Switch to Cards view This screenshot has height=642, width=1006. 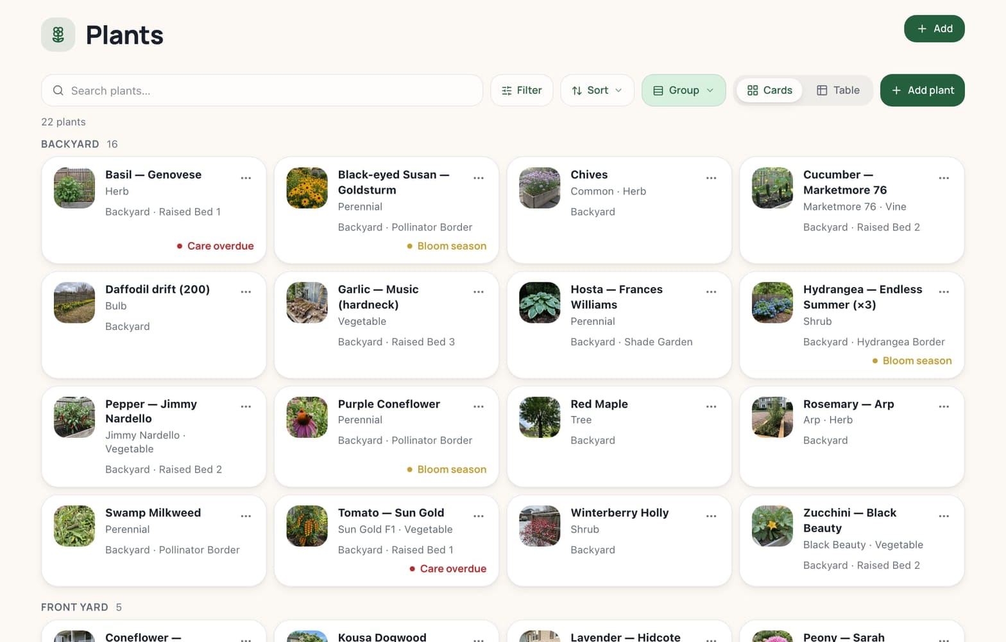tap(770, 91)
